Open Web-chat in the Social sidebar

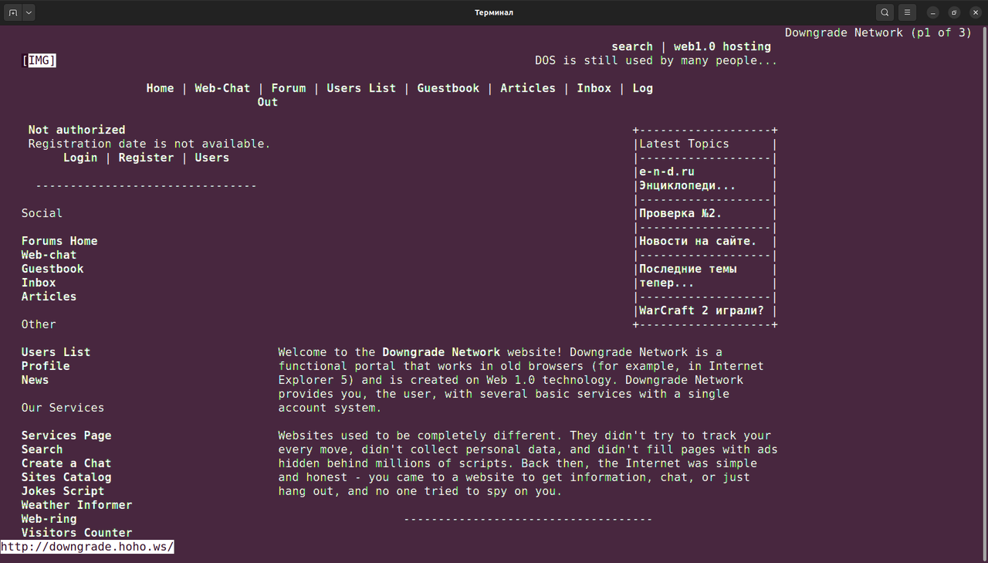(x=49, y=255)
